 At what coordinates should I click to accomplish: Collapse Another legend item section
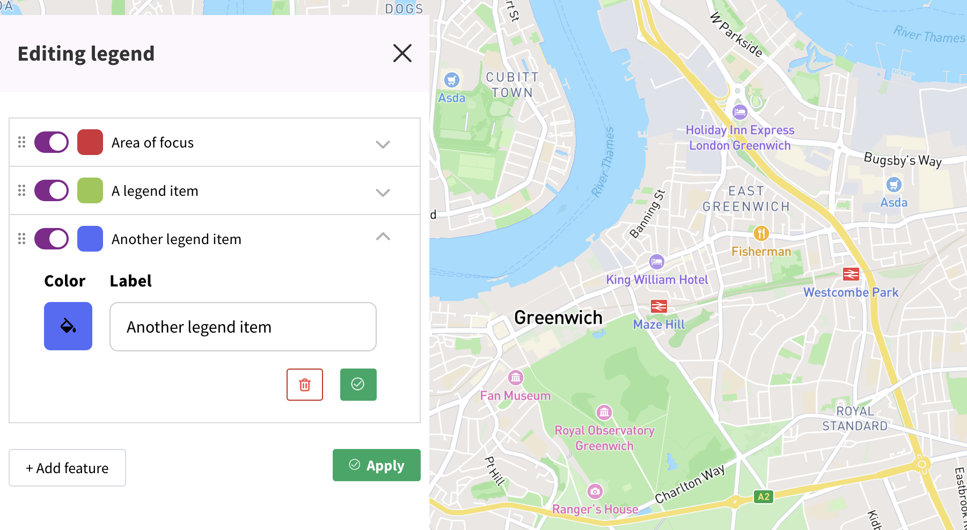coord(383,237)
